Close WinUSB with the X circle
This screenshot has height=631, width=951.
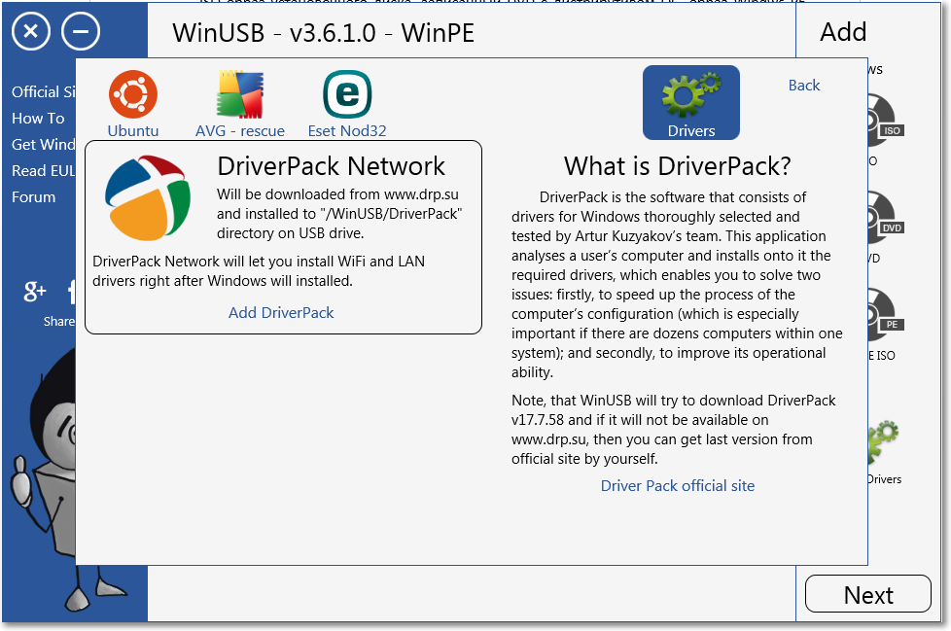(x=31, y=31)
